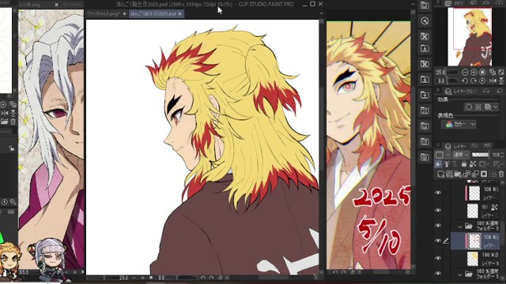
Task: Toggle visibility of upper フォルダー folder
Action: [438, 226]
